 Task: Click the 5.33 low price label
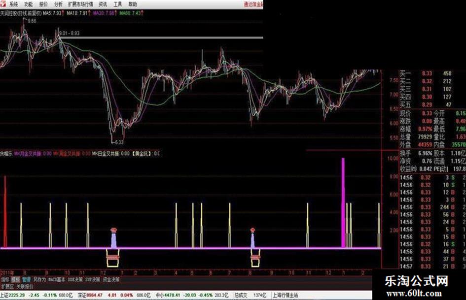pyautogui.click(x=118, y=142)
